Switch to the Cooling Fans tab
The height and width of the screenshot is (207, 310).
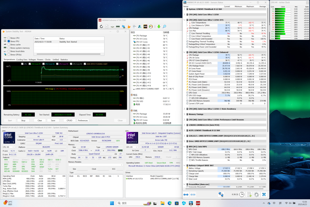(22, 60)
